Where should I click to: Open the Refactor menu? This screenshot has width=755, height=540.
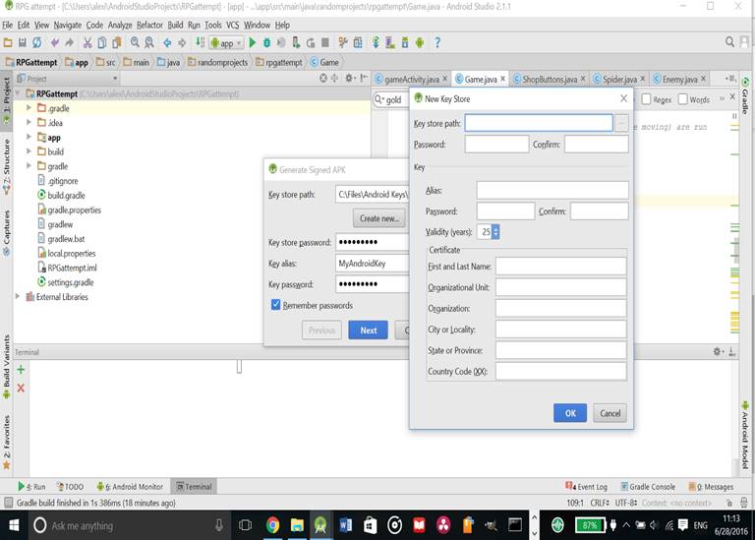(149, 25)
